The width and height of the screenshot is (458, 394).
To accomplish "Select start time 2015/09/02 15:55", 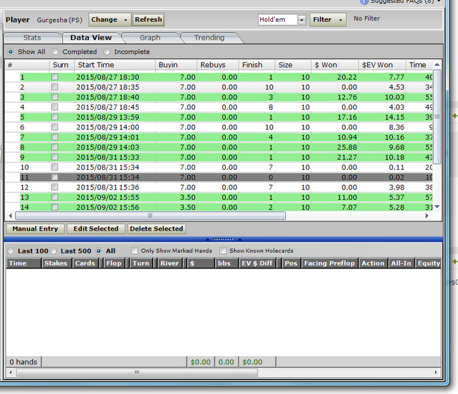I will 108,197.
